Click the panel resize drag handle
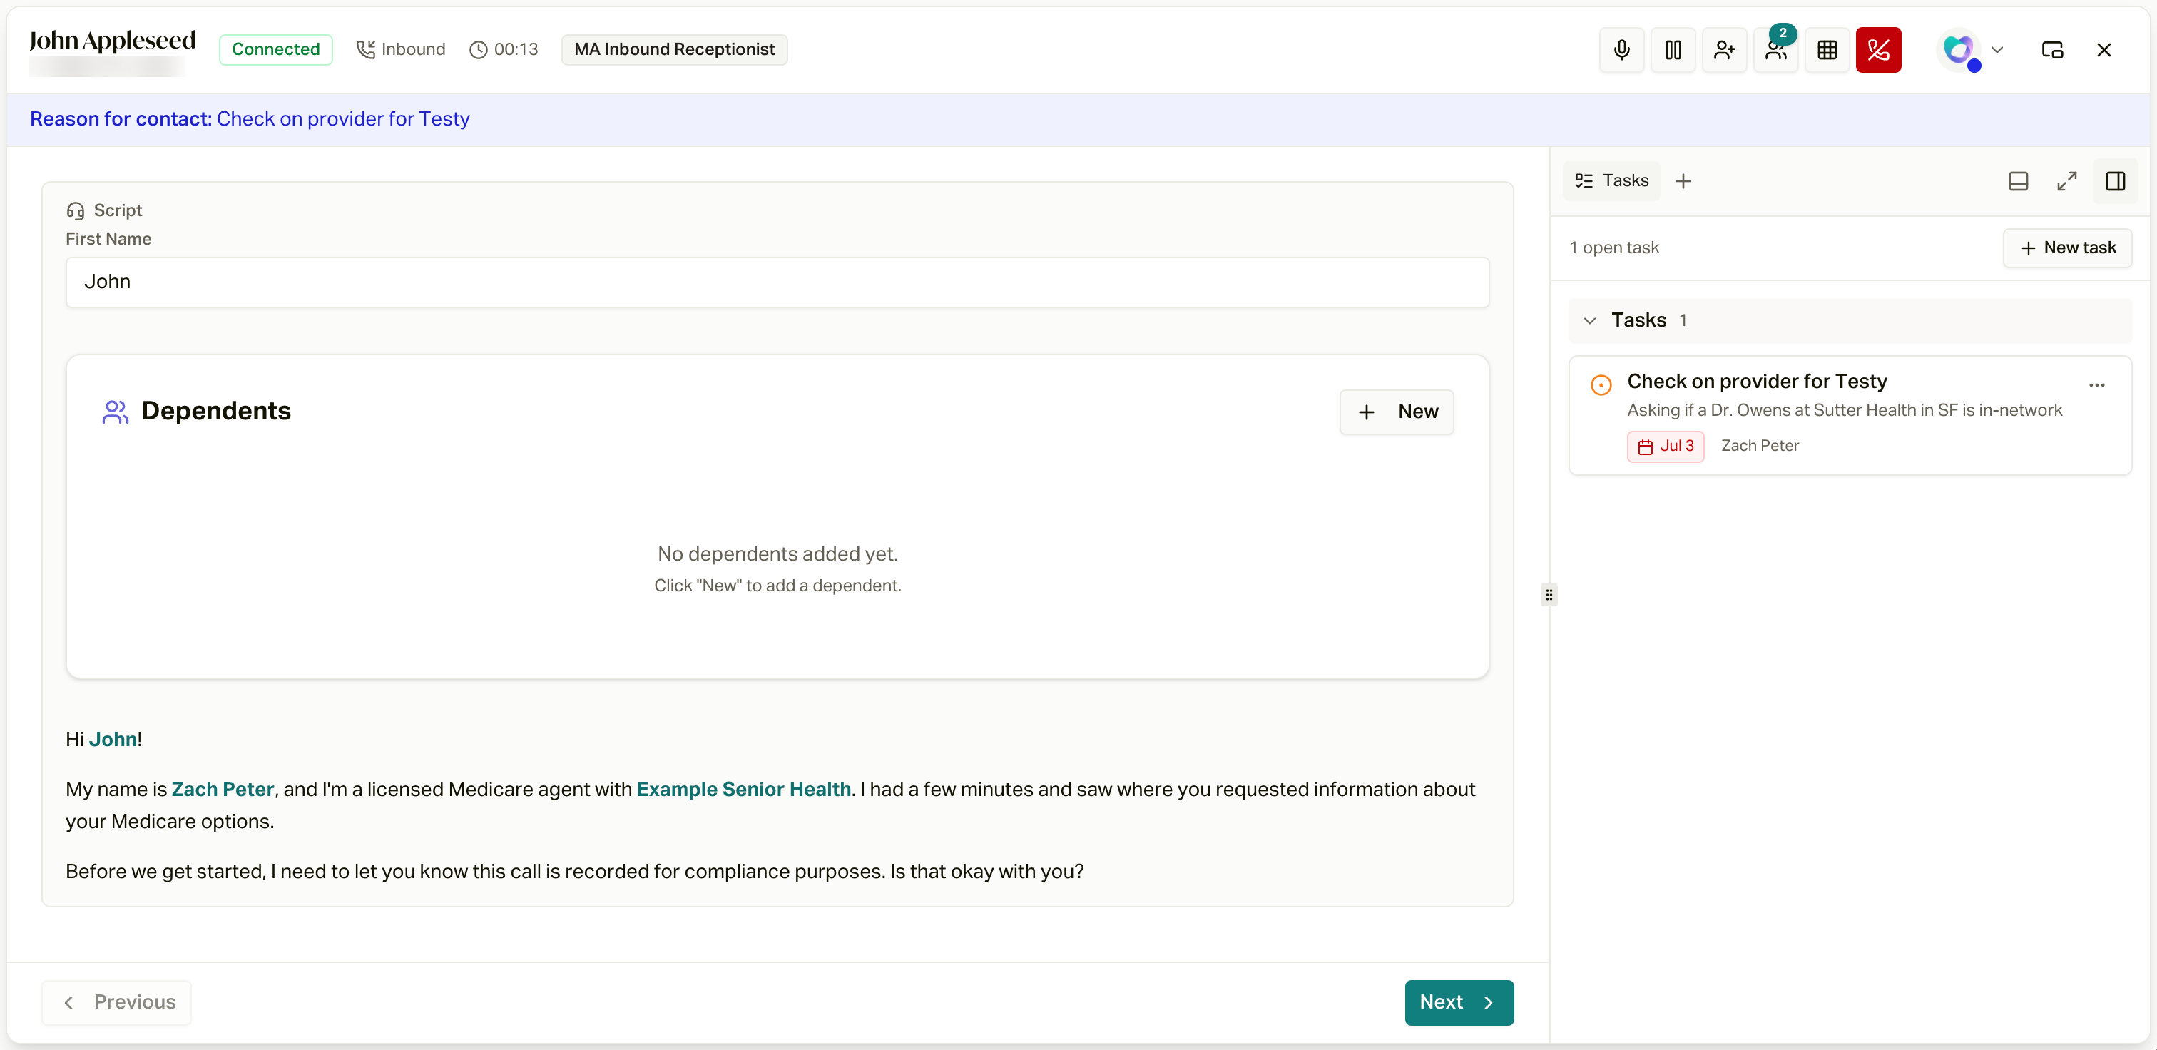The width and height of the screenshot is (2157, 1050). tap(1549, 596)
